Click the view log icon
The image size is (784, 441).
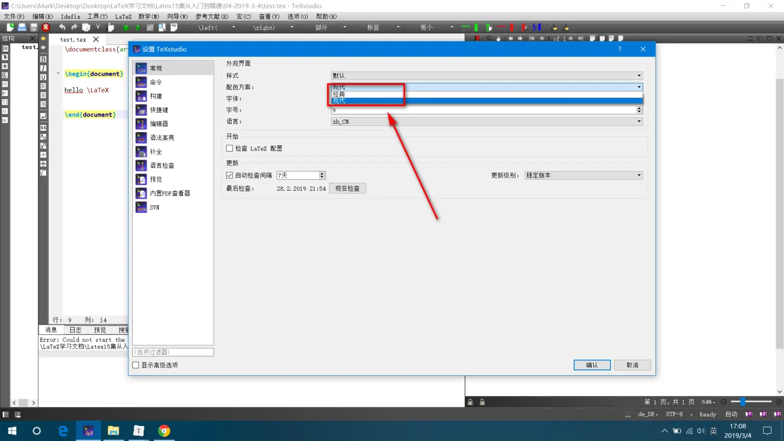point(174,27)
